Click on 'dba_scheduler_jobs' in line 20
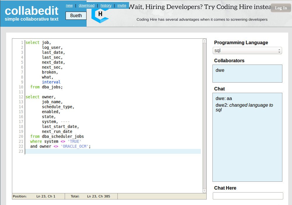The image size is (292, 205). pyautogui.click(x=63, y=136)
